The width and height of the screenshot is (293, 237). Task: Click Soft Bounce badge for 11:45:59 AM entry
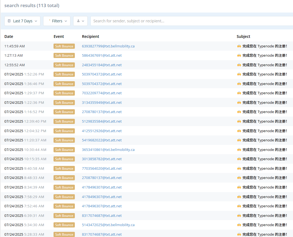(x=64, y=46)
